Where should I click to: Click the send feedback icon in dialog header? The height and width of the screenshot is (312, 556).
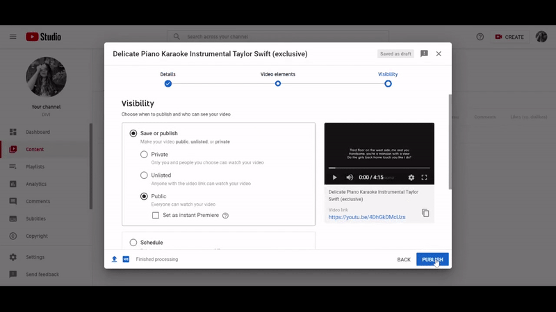tap(424, 53)
